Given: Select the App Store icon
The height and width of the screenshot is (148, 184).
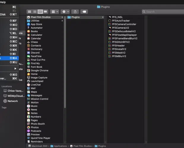Looking at the screenshot, I should pos(28,24).
